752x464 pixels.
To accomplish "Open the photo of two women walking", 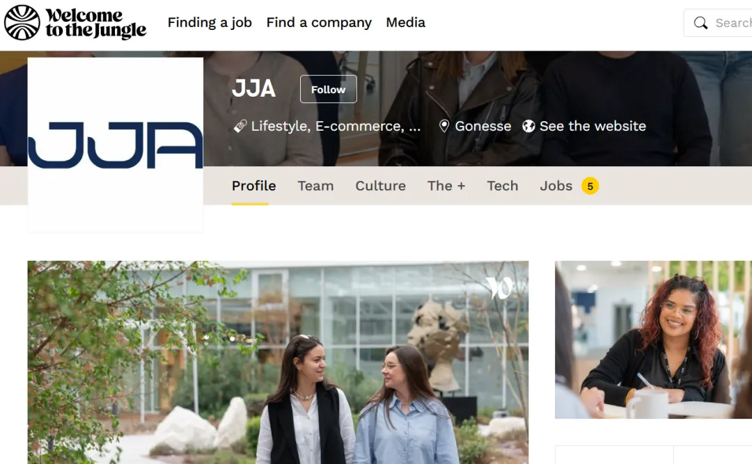I will [278, 362].
